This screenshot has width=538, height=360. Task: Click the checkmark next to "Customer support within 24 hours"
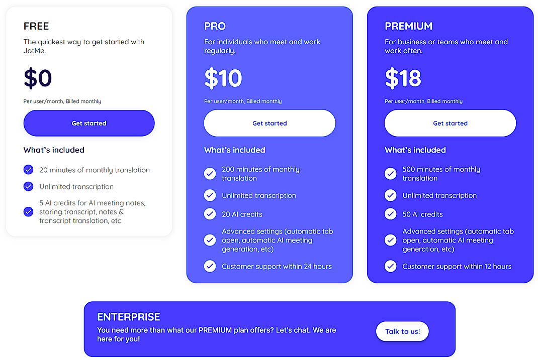pos(210,266)
